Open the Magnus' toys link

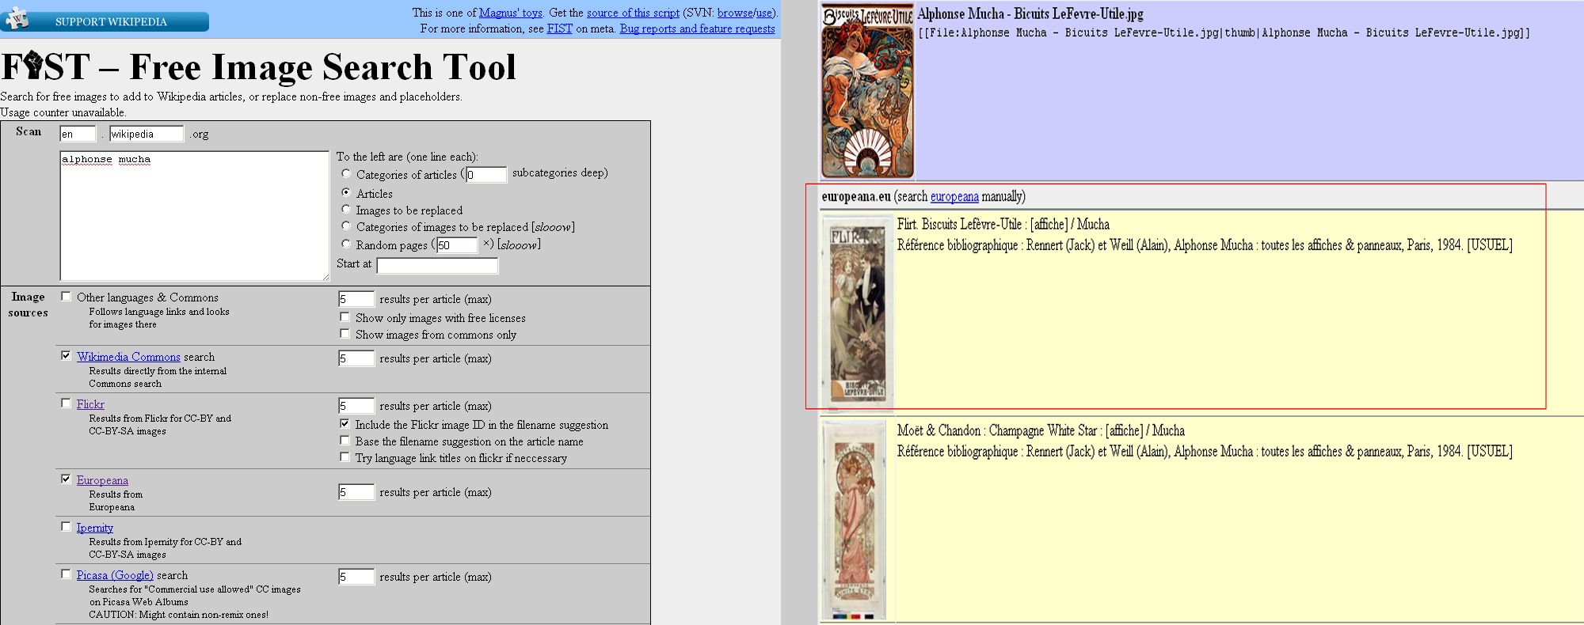click(x=511, y=13)
